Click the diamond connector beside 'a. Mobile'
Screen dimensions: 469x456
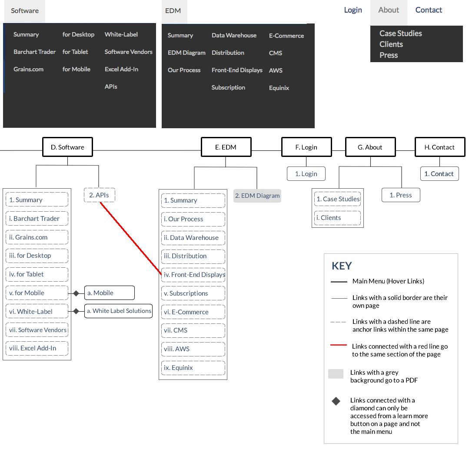pyautogui.click(x=76, y=293)
